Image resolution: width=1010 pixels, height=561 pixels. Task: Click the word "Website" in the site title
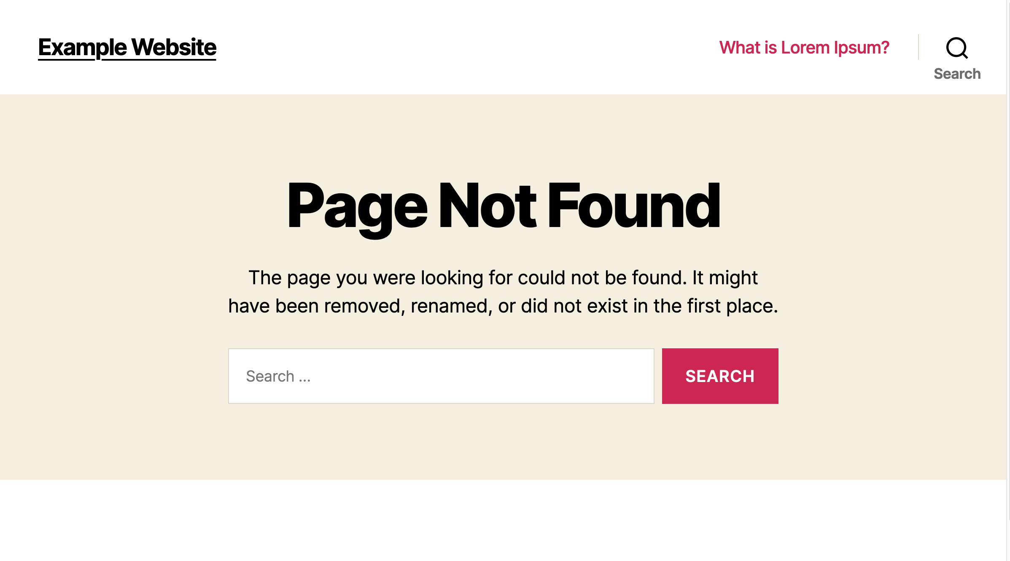[174, 47]
